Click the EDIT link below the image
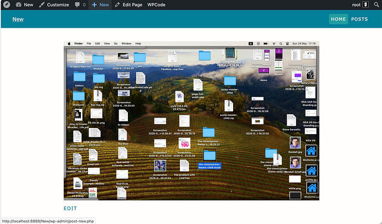The image size is (382, 224). [70, 208]
